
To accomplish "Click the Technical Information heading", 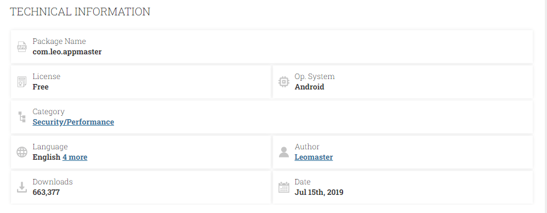I will pyautogui.click(x=80, y=12).
